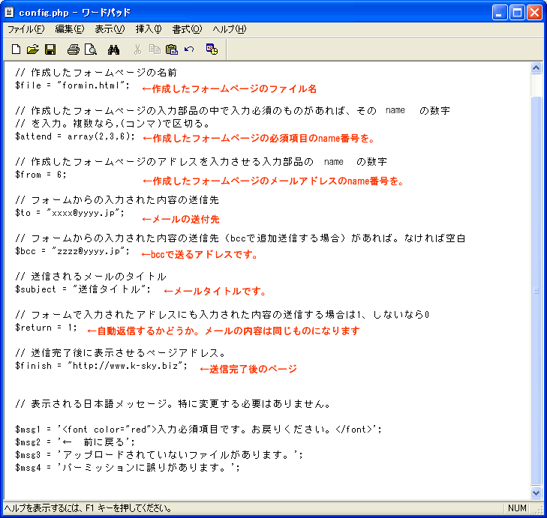Image resolution: width=547 pixels, height=518 pixels.
Task: Undo the last action via toolbar arrow
Action: pyautogui.click(x=189, y=50)
